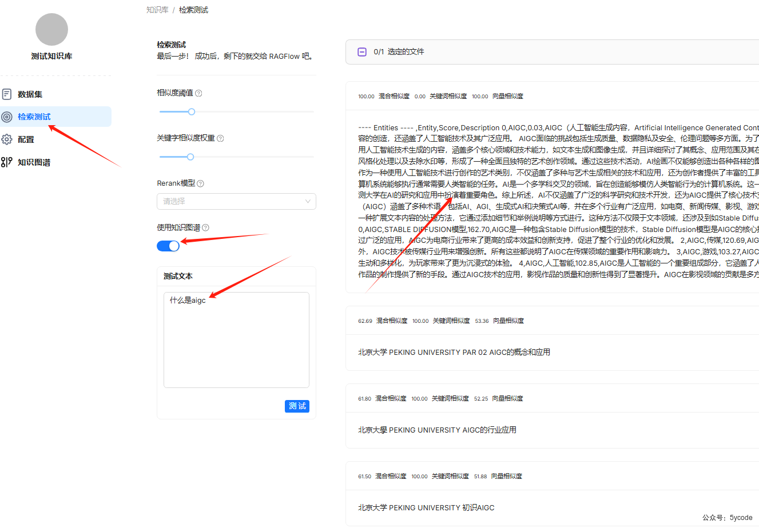Click the 0.00 关键词相似度 score in first result

[x=440, y=96]
